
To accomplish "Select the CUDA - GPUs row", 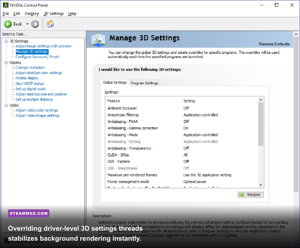I will pyautogui.click(x=181, y=155).
